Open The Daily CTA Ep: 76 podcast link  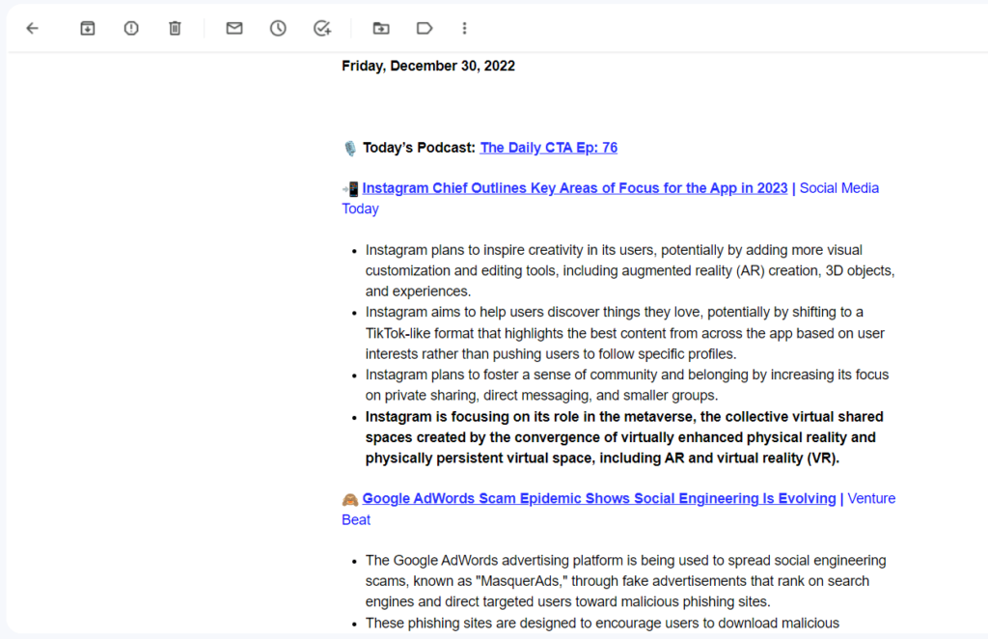[x=549, y=148]
